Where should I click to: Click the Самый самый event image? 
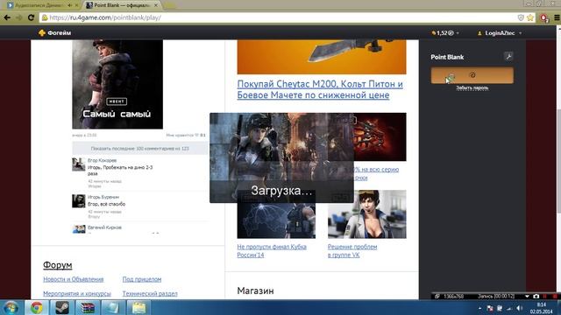(117, 84)
